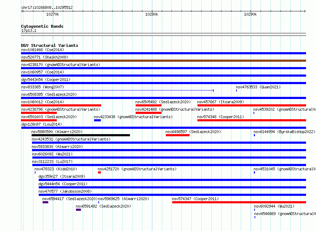Screen dimensions: 316x231
Task: Click the red nsv457667 variant bar
Action: coord(252,105)
